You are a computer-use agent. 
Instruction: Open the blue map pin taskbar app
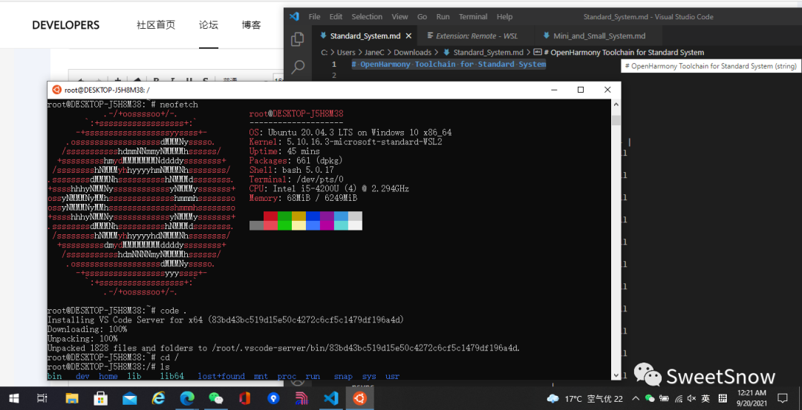click(273, 398)
